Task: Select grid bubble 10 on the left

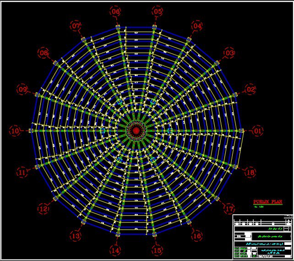Action: [x=15, y=131]
